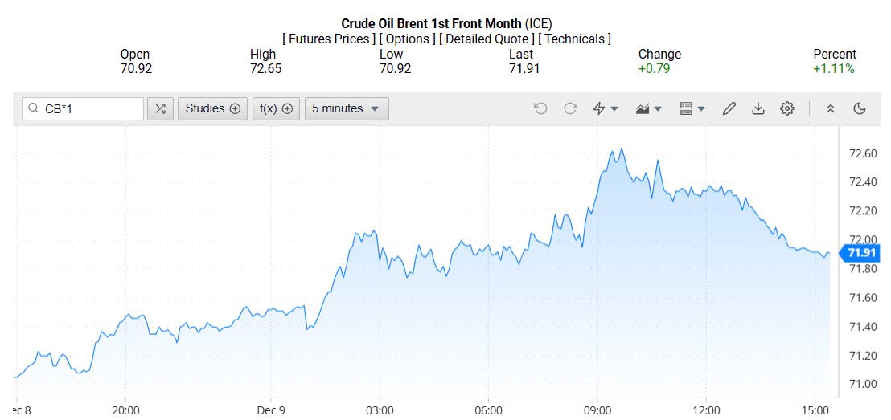
Task: Expand the chart type dropdown
Action: [x=648, y=108]
